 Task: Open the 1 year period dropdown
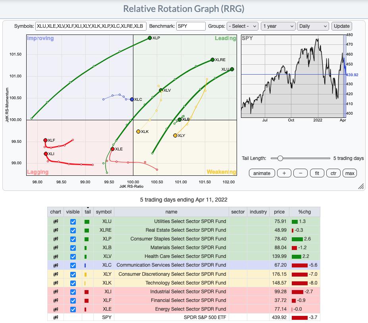(x=278, y=26)
